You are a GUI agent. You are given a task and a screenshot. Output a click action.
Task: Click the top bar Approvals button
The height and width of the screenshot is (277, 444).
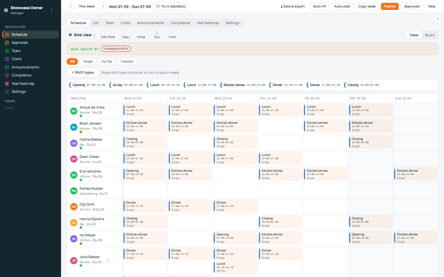point(412,6)
